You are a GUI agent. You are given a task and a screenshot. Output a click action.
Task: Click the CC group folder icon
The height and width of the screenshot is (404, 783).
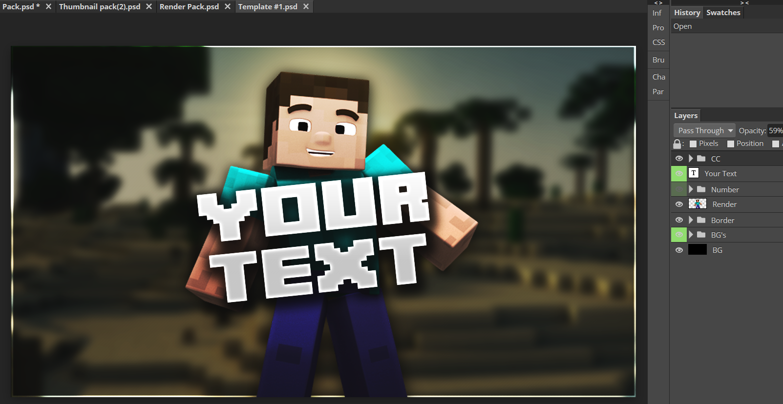coord(701,159)
